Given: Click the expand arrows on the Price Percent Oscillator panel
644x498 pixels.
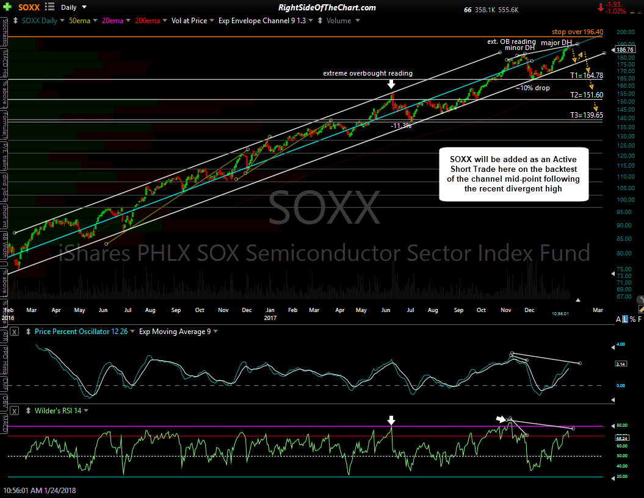Looking at the screenshot, I should tap(28, 332).
